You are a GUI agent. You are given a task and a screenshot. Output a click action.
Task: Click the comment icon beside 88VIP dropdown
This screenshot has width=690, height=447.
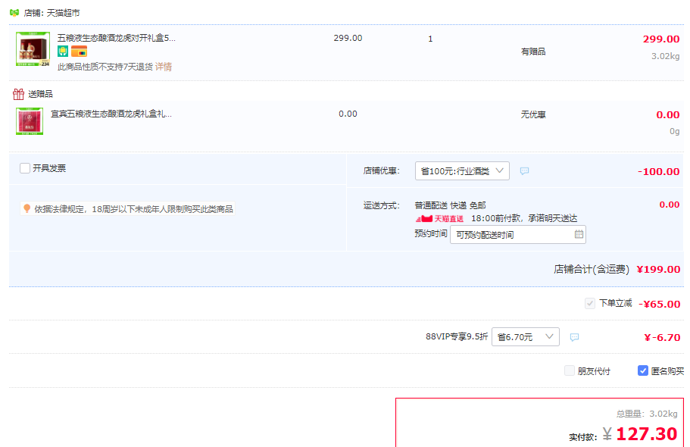click(574, 337)
